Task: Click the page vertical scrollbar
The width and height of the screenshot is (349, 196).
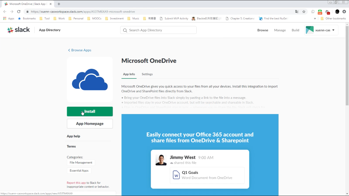Action: [347, 66]
